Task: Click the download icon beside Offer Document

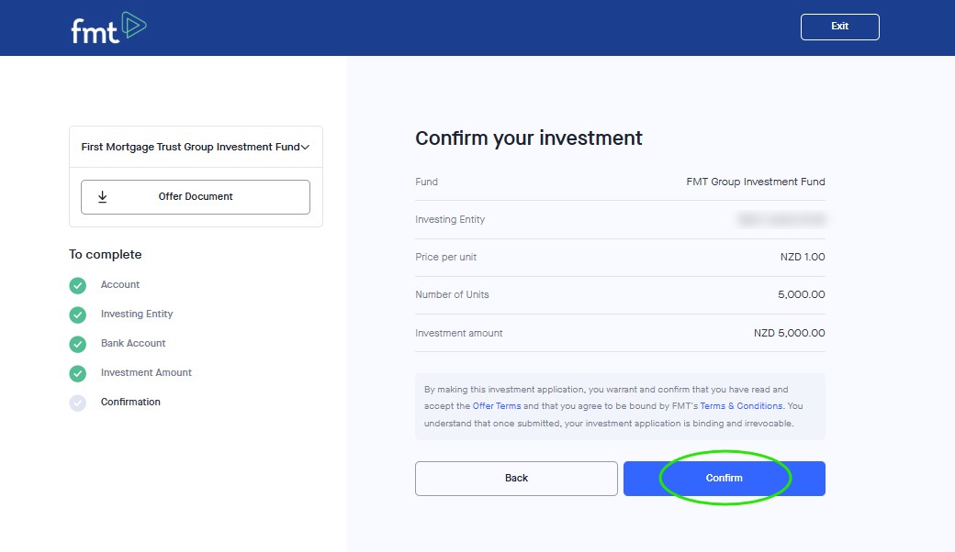Action: click(x=103, y=196)
